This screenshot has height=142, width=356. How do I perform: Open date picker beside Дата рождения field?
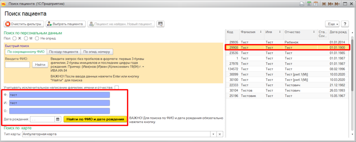(58, 119)
